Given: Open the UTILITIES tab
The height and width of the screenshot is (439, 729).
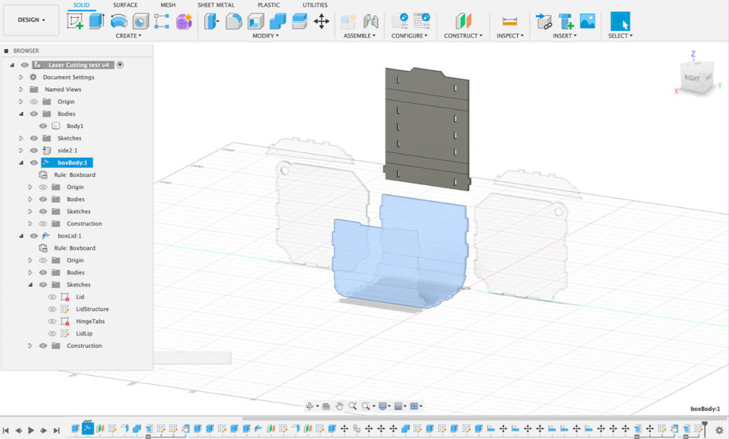Looking at the screenshot, I should point(315,5).
